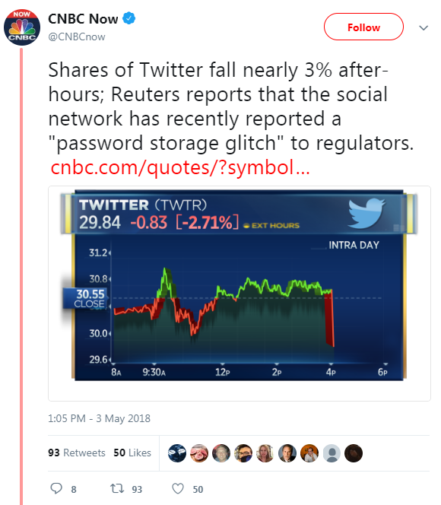Image resolution: width=441 pixels, height=505 pixels.
Task: Expand the tweet options chevron
Action: tap(424, 27)
